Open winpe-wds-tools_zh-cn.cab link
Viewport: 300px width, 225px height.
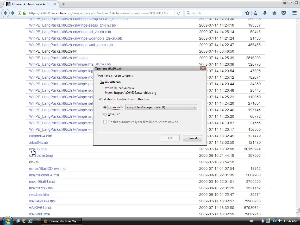coord(76,38)
